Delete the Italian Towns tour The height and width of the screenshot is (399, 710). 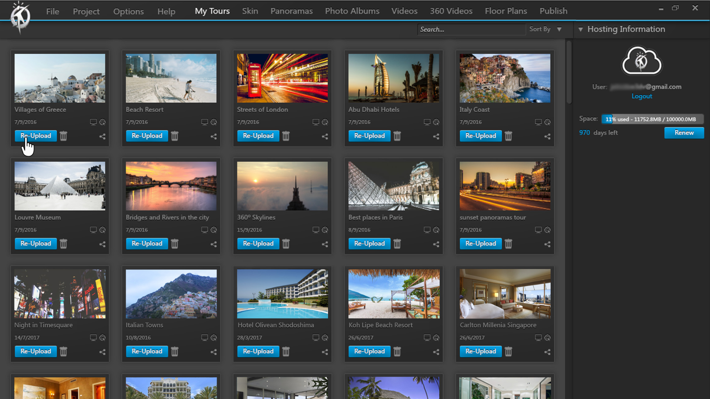coord(175,352)
